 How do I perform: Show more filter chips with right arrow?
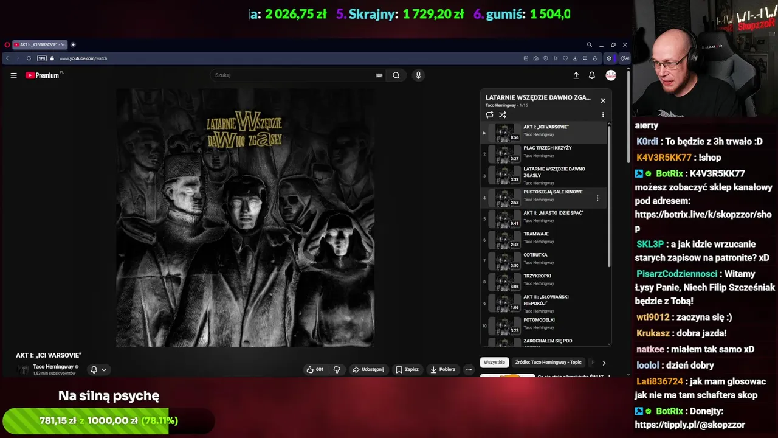click(x=604, y=363)
